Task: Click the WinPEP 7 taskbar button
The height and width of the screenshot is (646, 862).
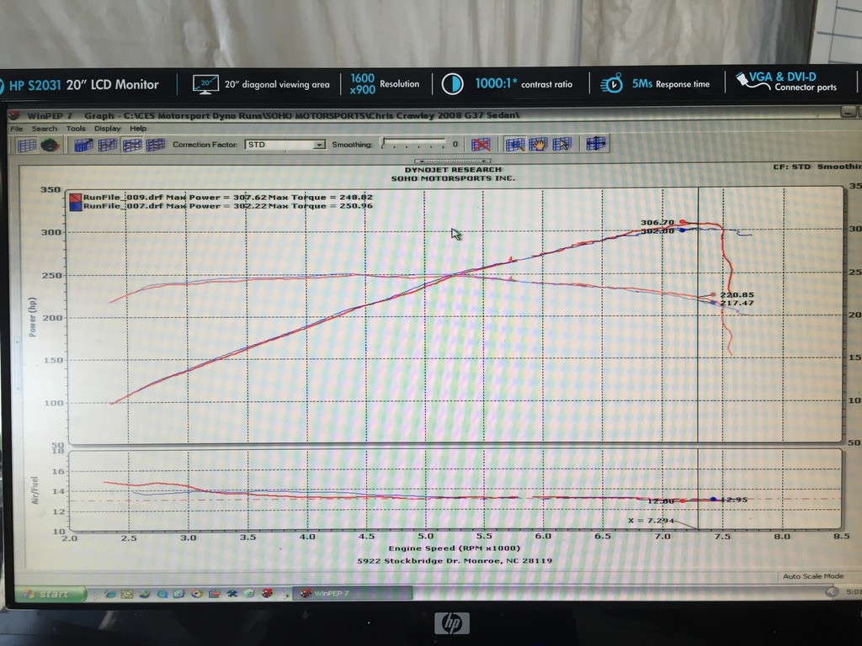Action: click(352, 593)
